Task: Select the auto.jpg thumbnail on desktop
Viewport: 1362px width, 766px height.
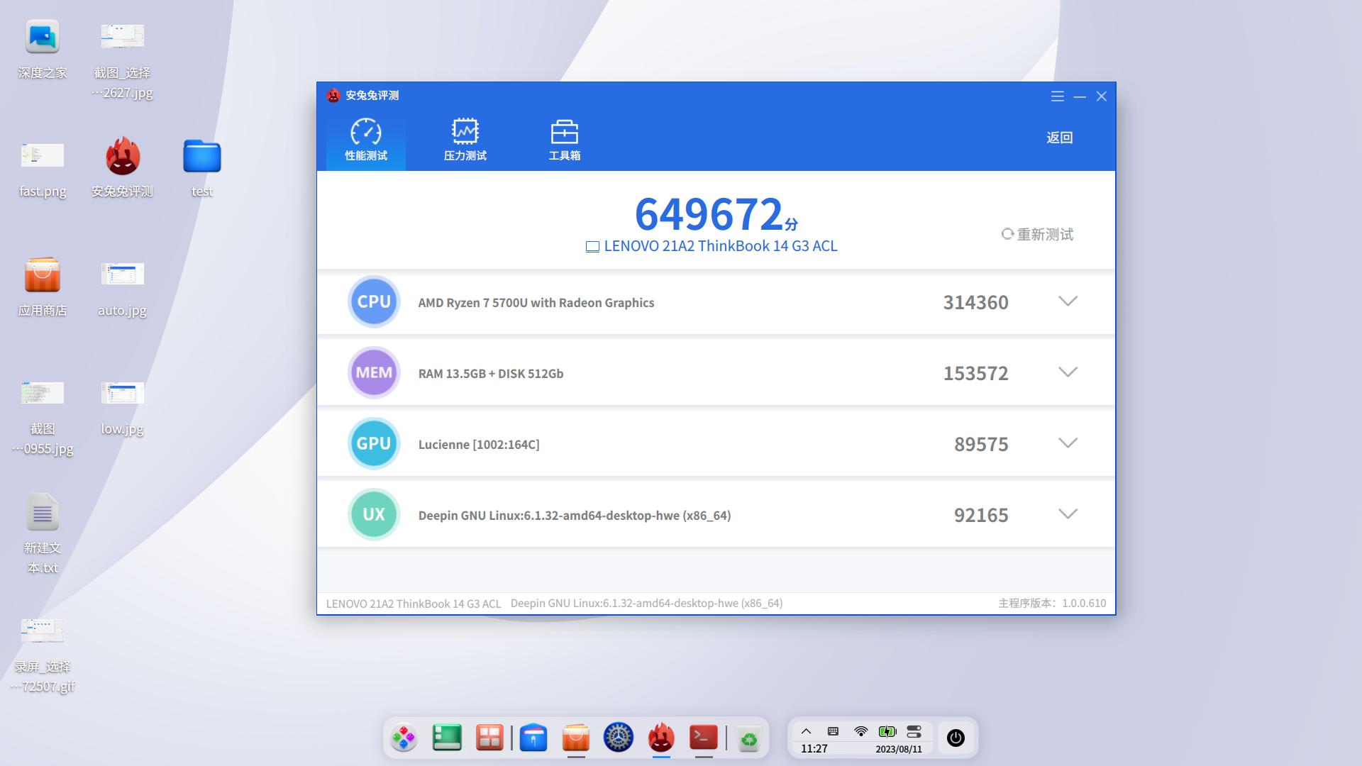Action: 122,274
